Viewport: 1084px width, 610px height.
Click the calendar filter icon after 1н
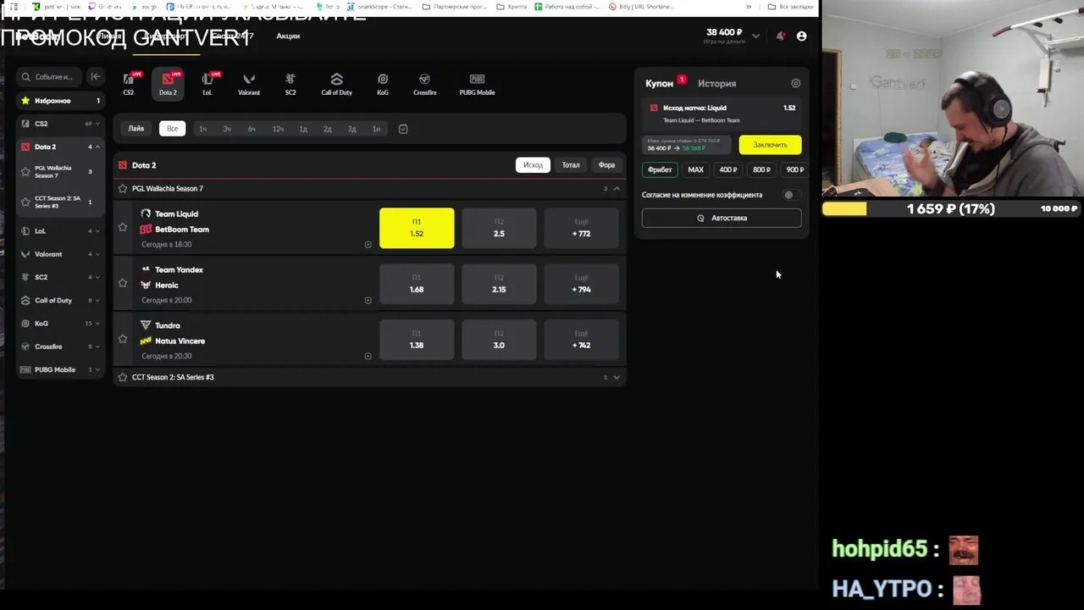(403, 129)
